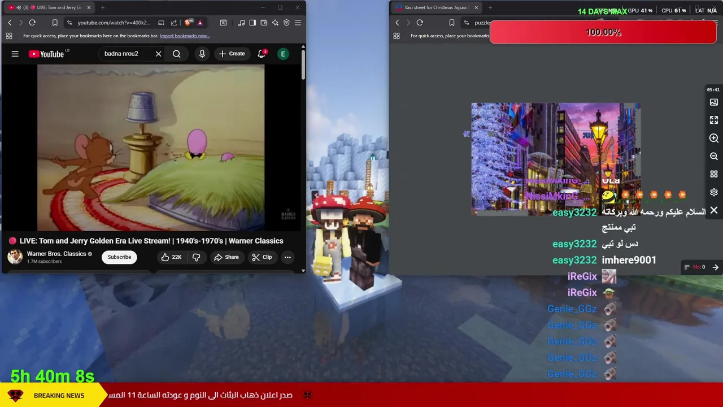This screenshot has height=407, width=723.
Task: Open a new tab in the YouTube window
Action: pos(102,7)
